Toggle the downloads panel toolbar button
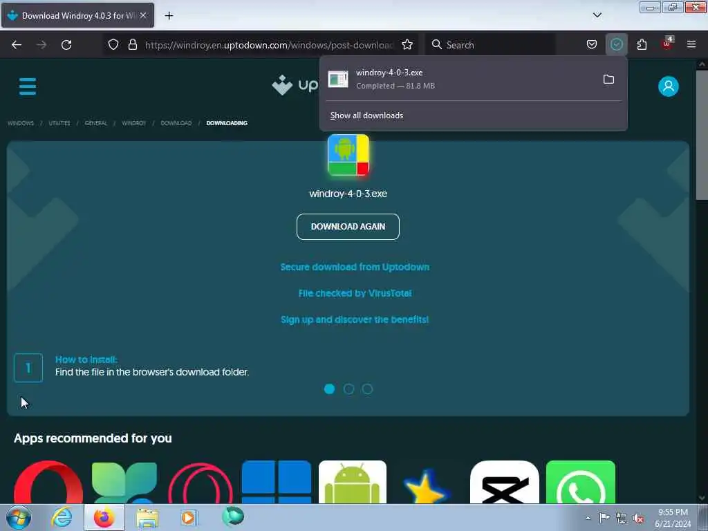 (616, 44)
